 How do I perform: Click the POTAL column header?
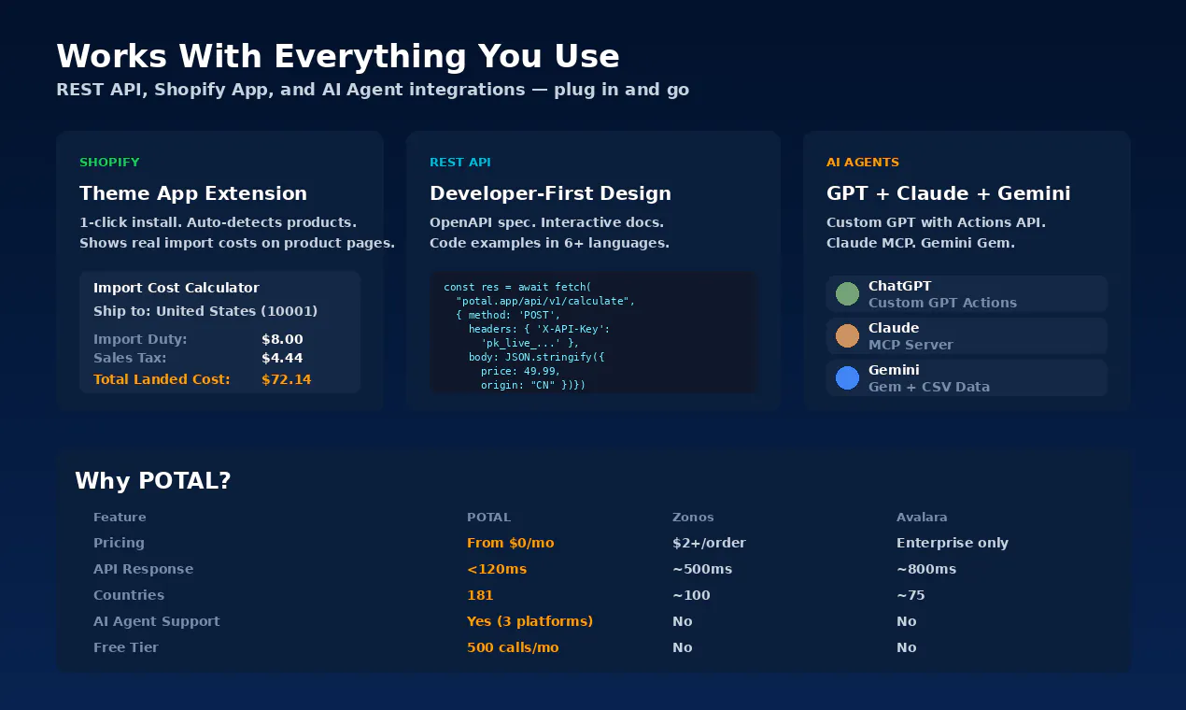488,517
